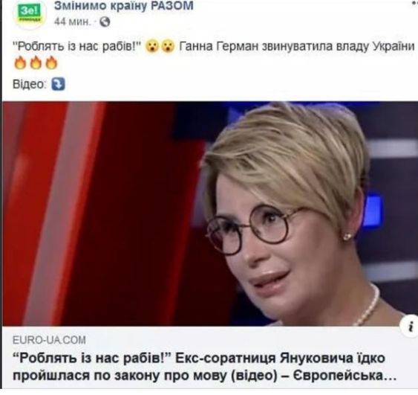Screen dimensions: 418x395
Task: Open the EURO-UA.COM source domain
Action: (49, 340)
